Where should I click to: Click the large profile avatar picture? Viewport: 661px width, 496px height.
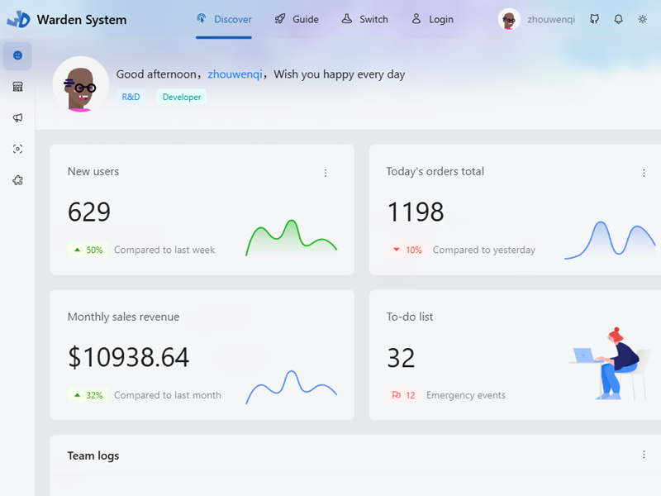81,84
